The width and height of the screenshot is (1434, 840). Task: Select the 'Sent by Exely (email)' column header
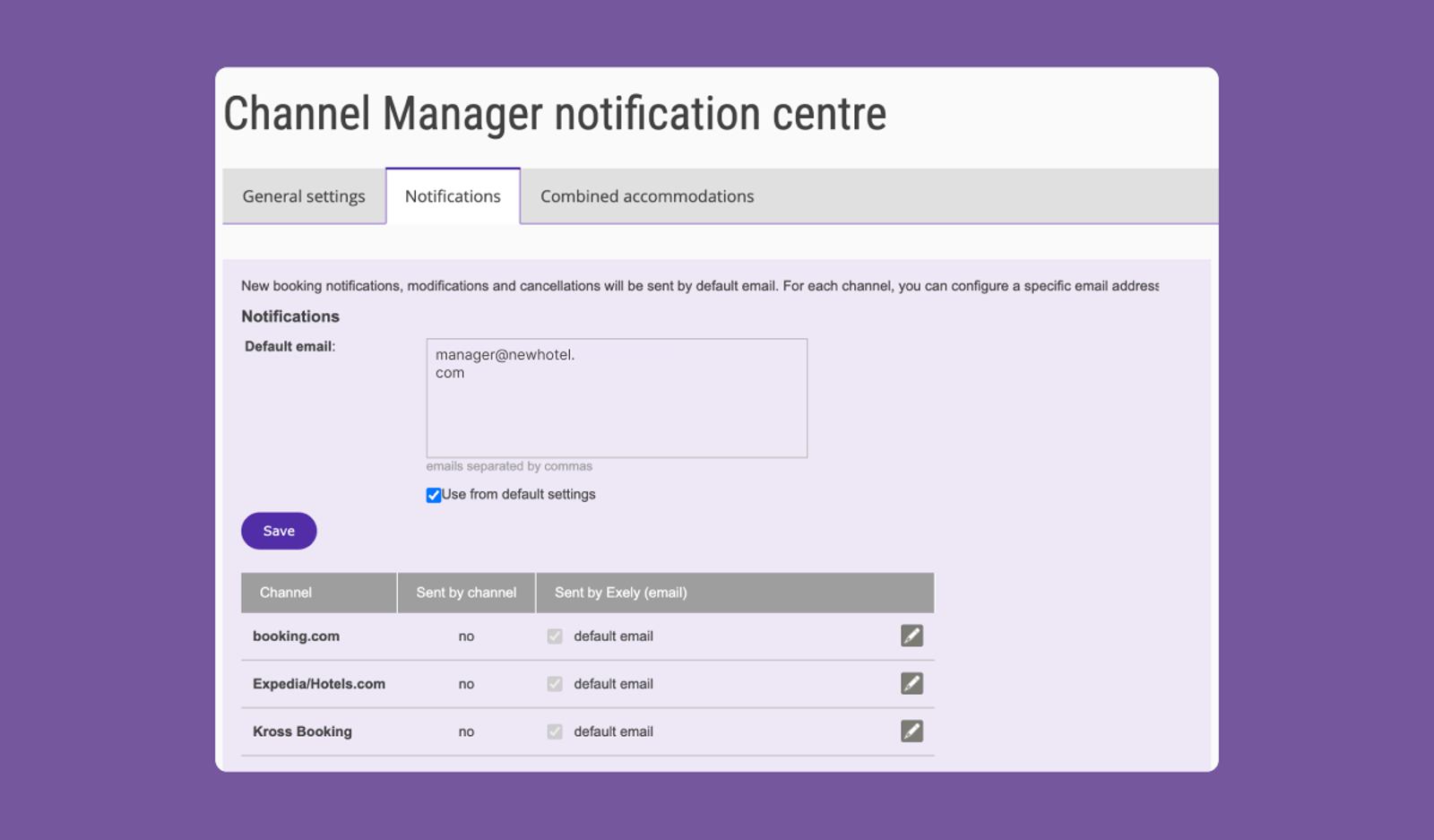click(x=735, y=593)
